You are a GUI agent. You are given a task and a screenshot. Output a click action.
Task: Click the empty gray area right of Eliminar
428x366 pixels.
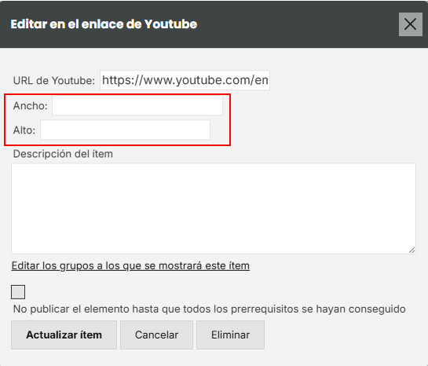[x=344, y=335]
